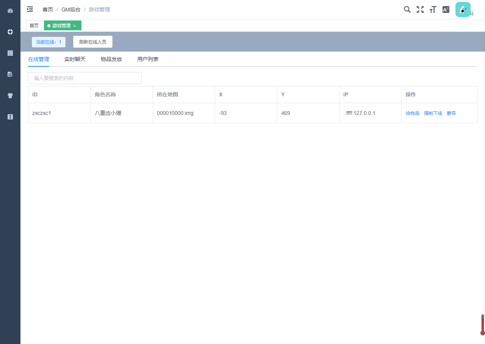Open the header search magnifier
485x344 pixels.
(407, 9)
